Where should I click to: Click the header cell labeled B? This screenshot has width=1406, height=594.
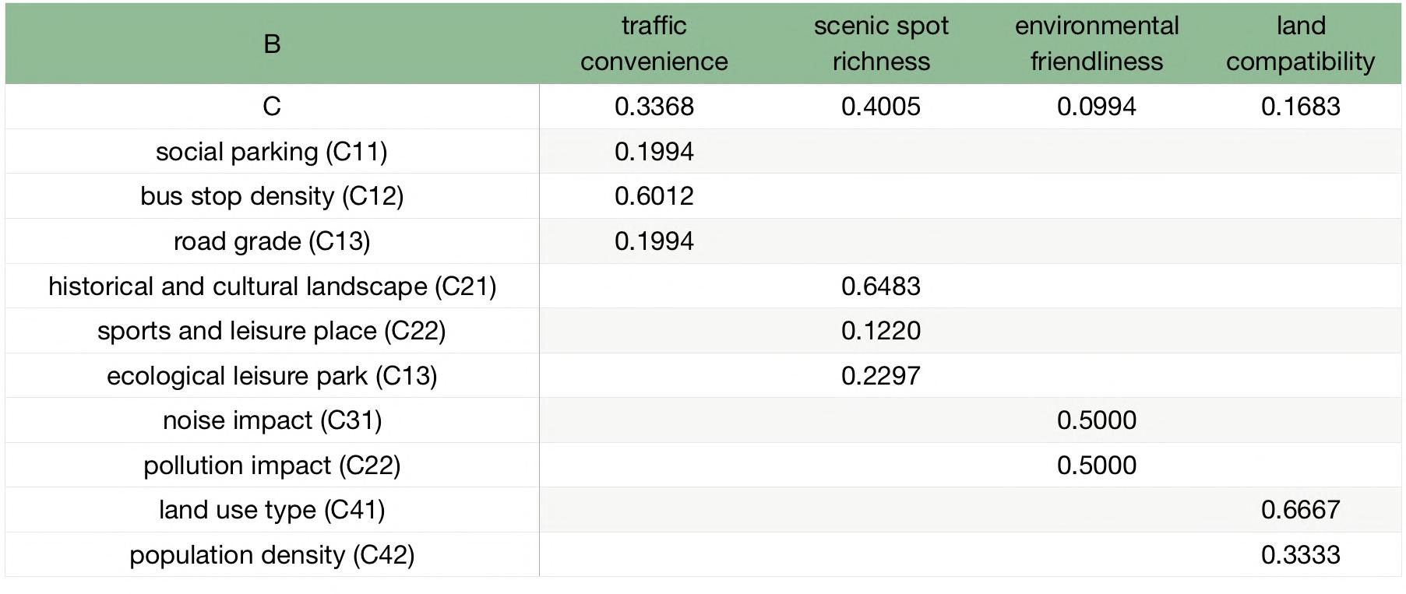tap(271, 44)
